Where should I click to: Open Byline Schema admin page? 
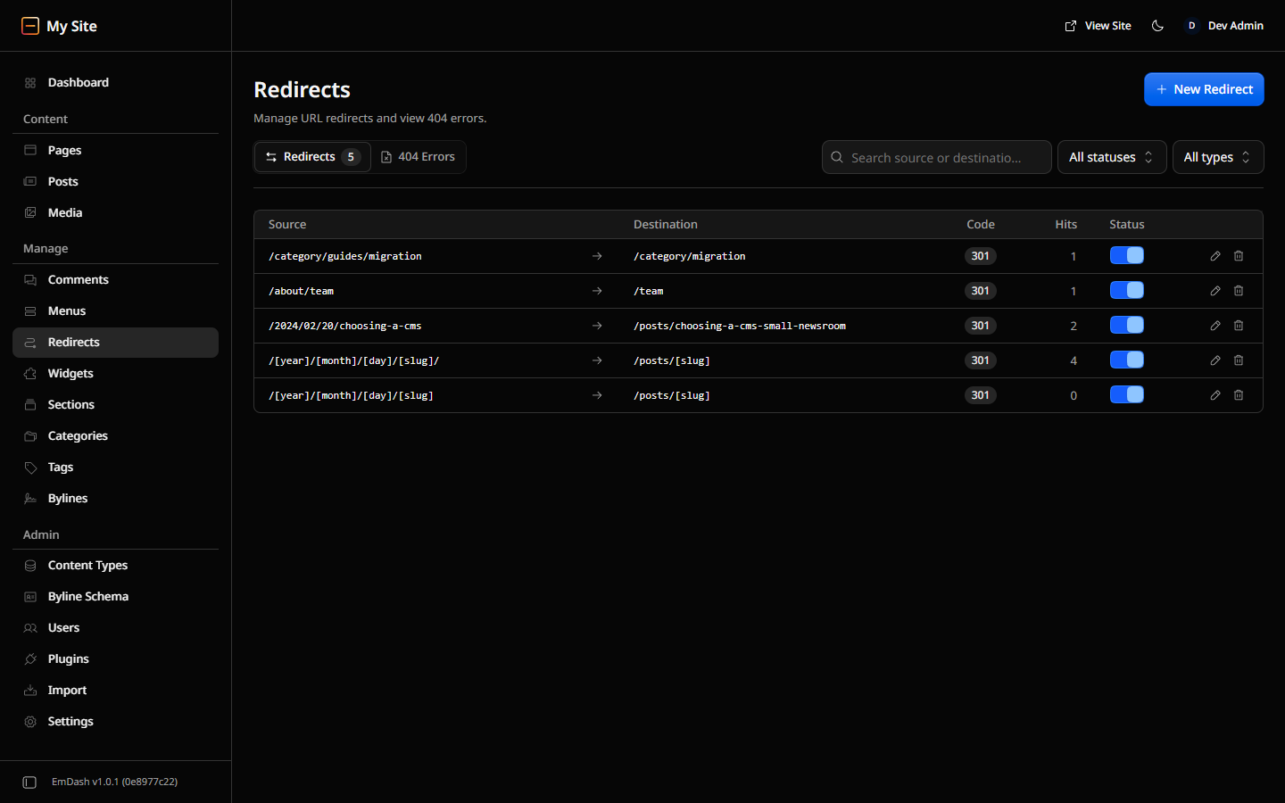(x=116, y=597)
